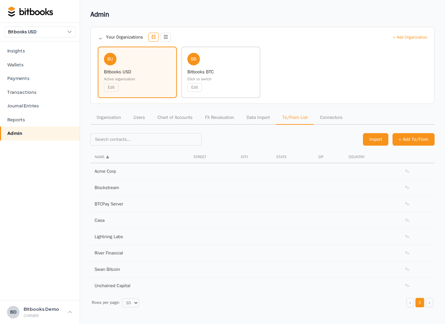
Task: Select the Unchained Capital contact name
Action: pyautogui.click(x=112, y=286)
